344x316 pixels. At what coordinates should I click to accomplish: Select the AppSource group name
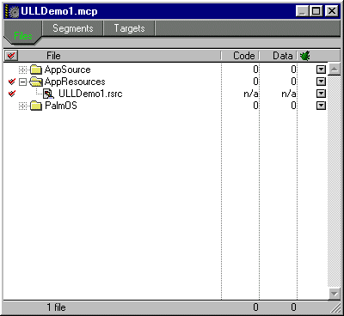pyautogui.click(x=67, y=70)
